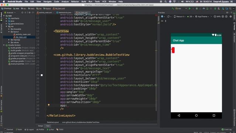Collapse the Gradle Scripts node
Image resolution: width=236 pixels, height=133 pixels.
pos(4,45)
